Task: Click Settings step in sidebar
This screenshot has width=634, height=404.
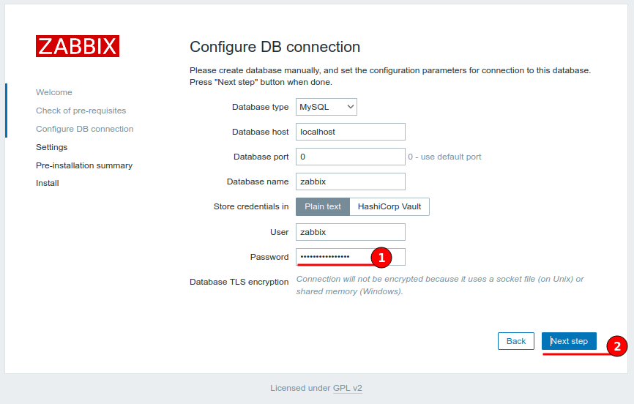Action: [x=51, y=147]
